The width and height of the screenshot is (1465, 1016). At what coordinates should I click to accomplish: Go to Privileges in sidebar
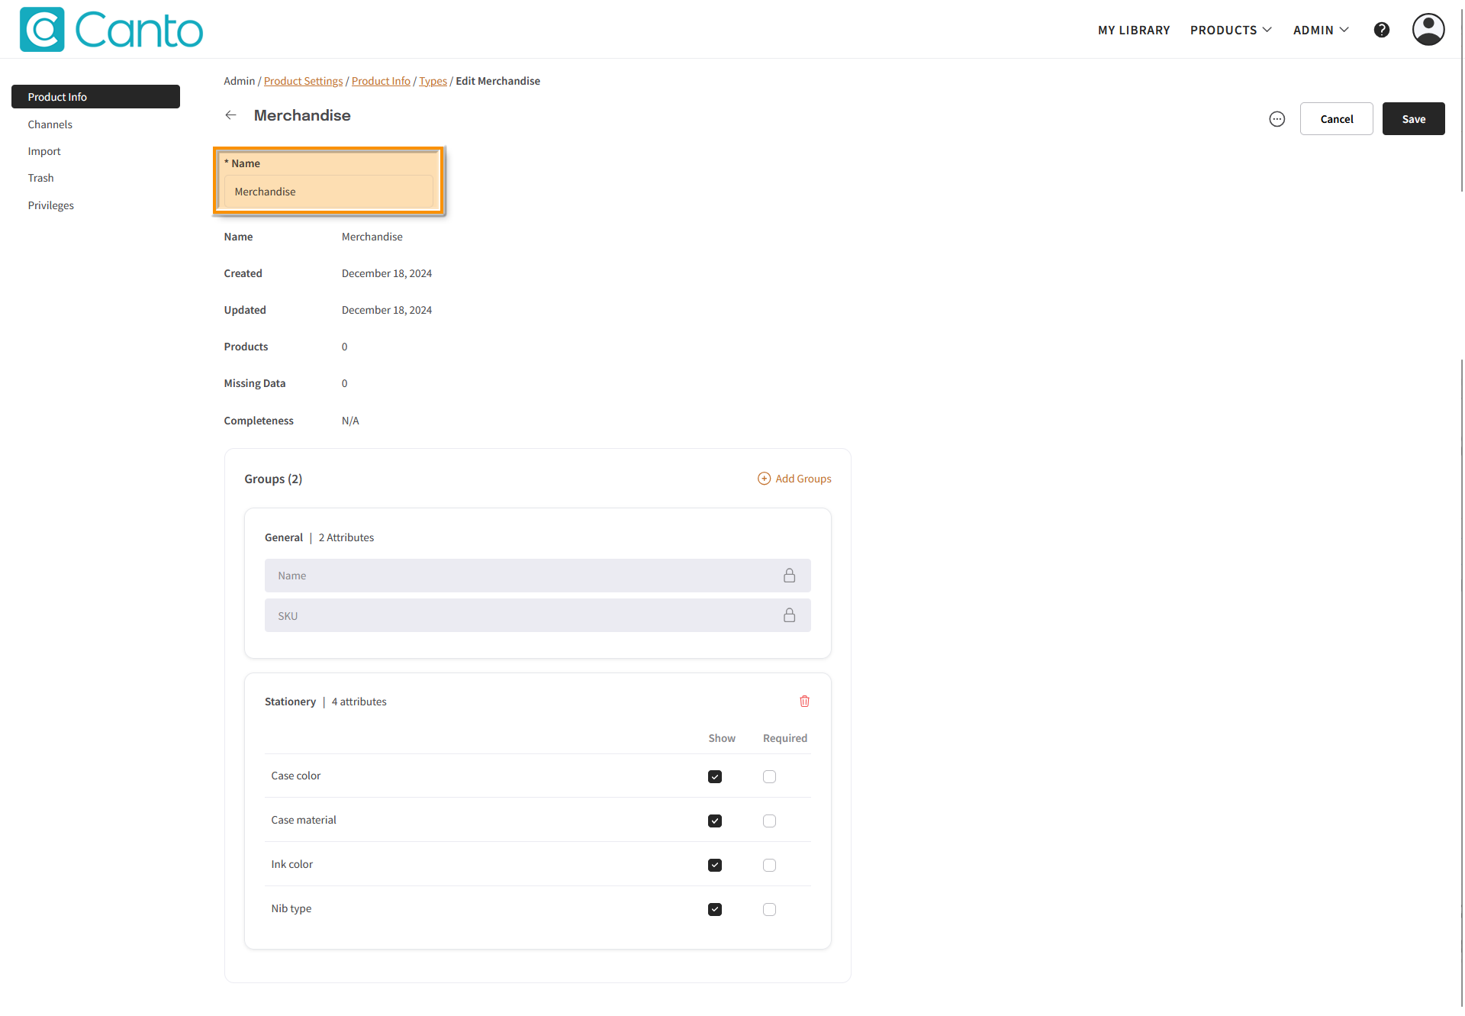[50, 205]
